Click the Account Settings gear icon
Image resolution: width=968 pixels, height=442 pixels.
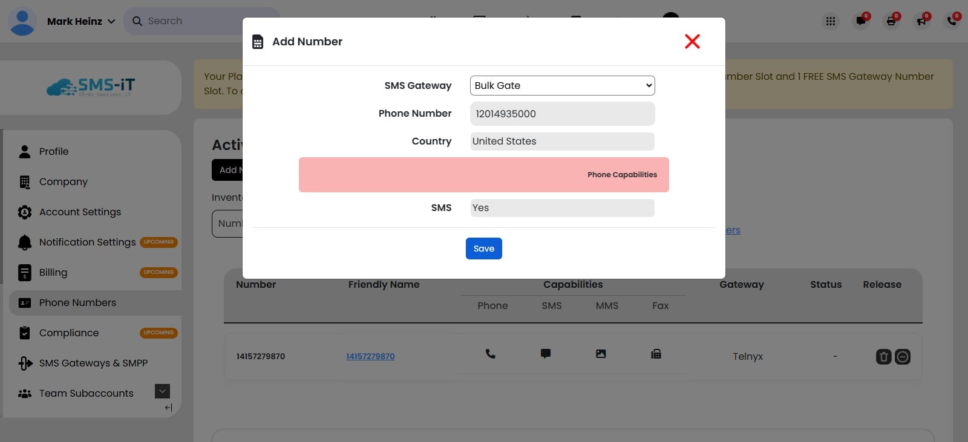pos(25,212)
